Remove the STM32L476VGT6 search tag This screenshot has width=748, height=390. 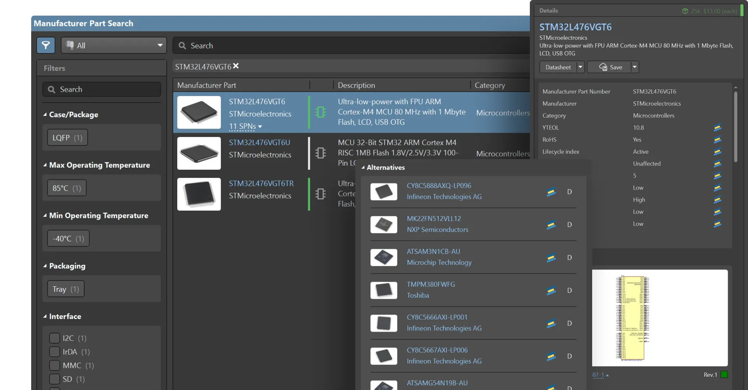click(x=236, y=66)
